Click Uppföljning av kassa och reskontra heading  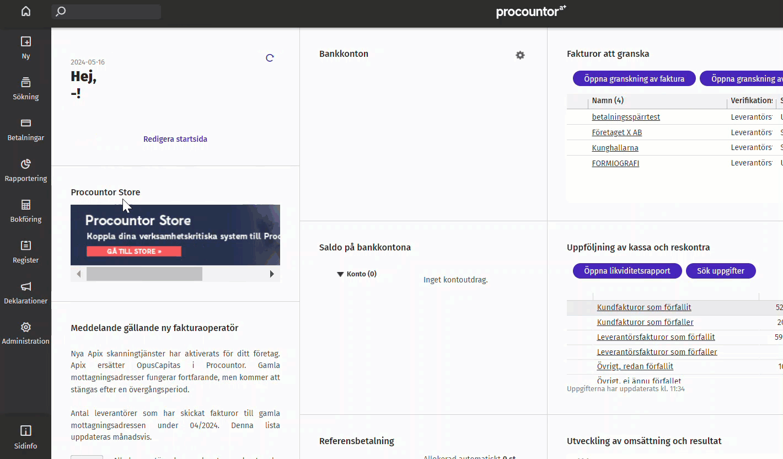click(x=639, y=247)
